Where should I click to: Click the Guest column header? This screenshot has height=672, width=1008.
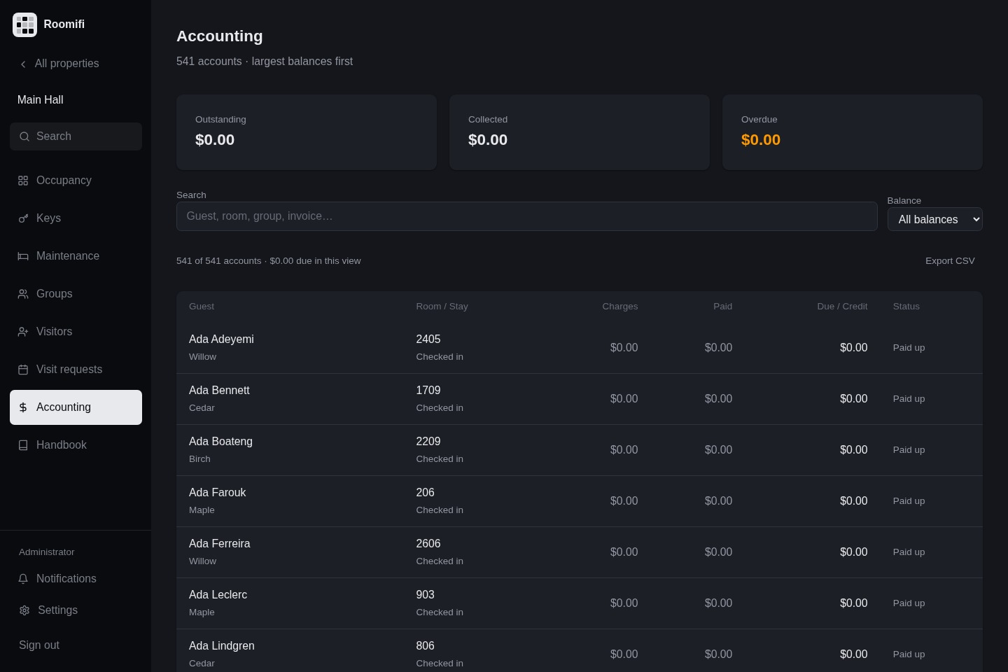202,307
